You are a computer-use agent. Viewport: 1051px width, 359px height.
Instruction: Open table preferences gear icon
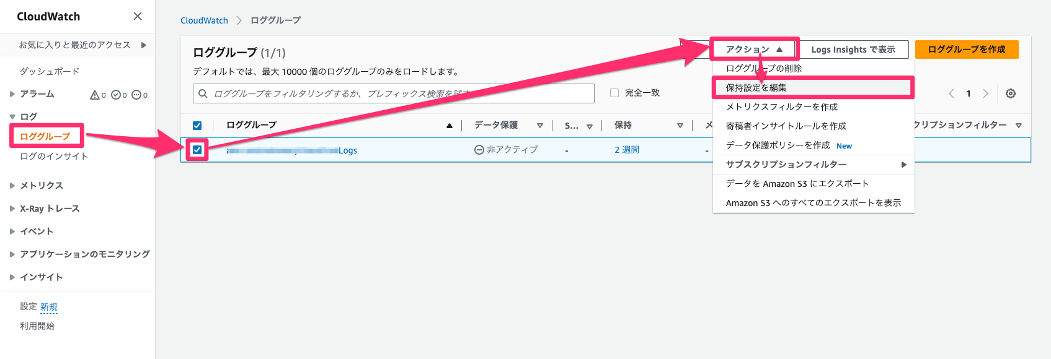(1011, 93)
